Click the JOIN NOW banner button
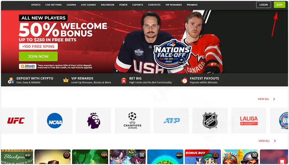Screen dimensions: 289x165 point(38,56)
